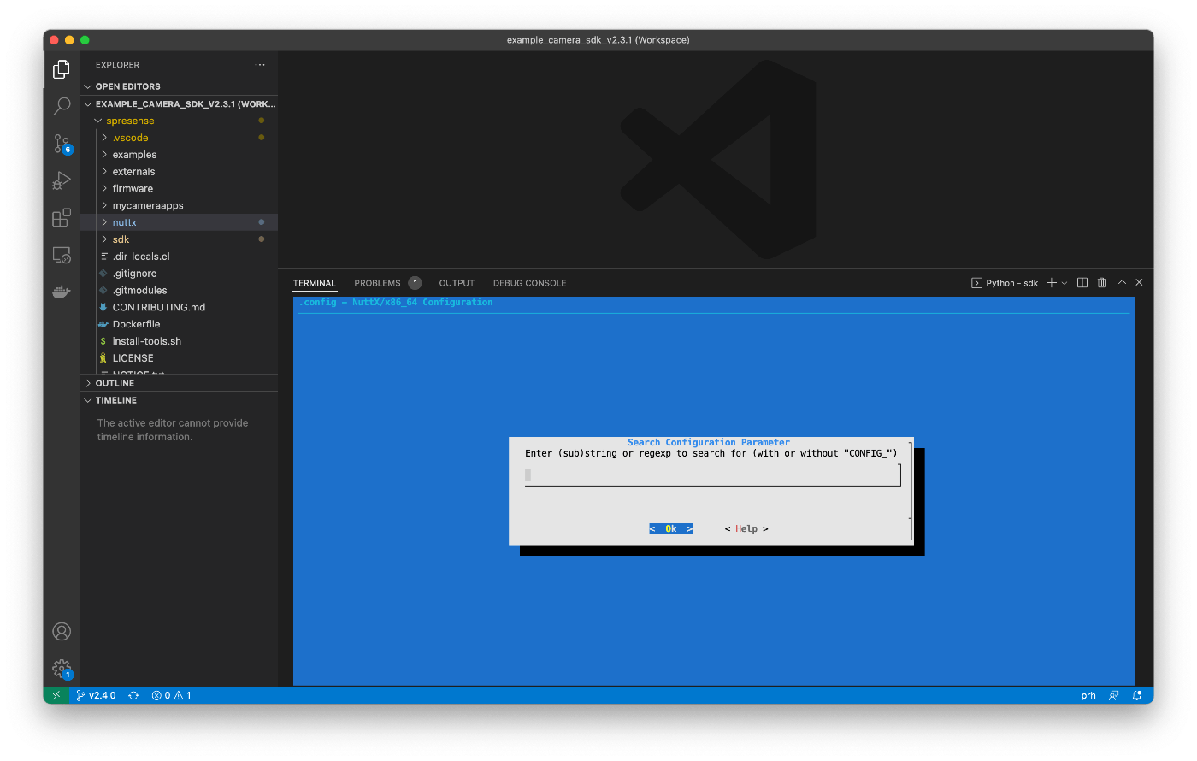The height and width of the screenshot is (761, 1197).
Task: Open the Search view icon
Action: (x=62, y=106)
